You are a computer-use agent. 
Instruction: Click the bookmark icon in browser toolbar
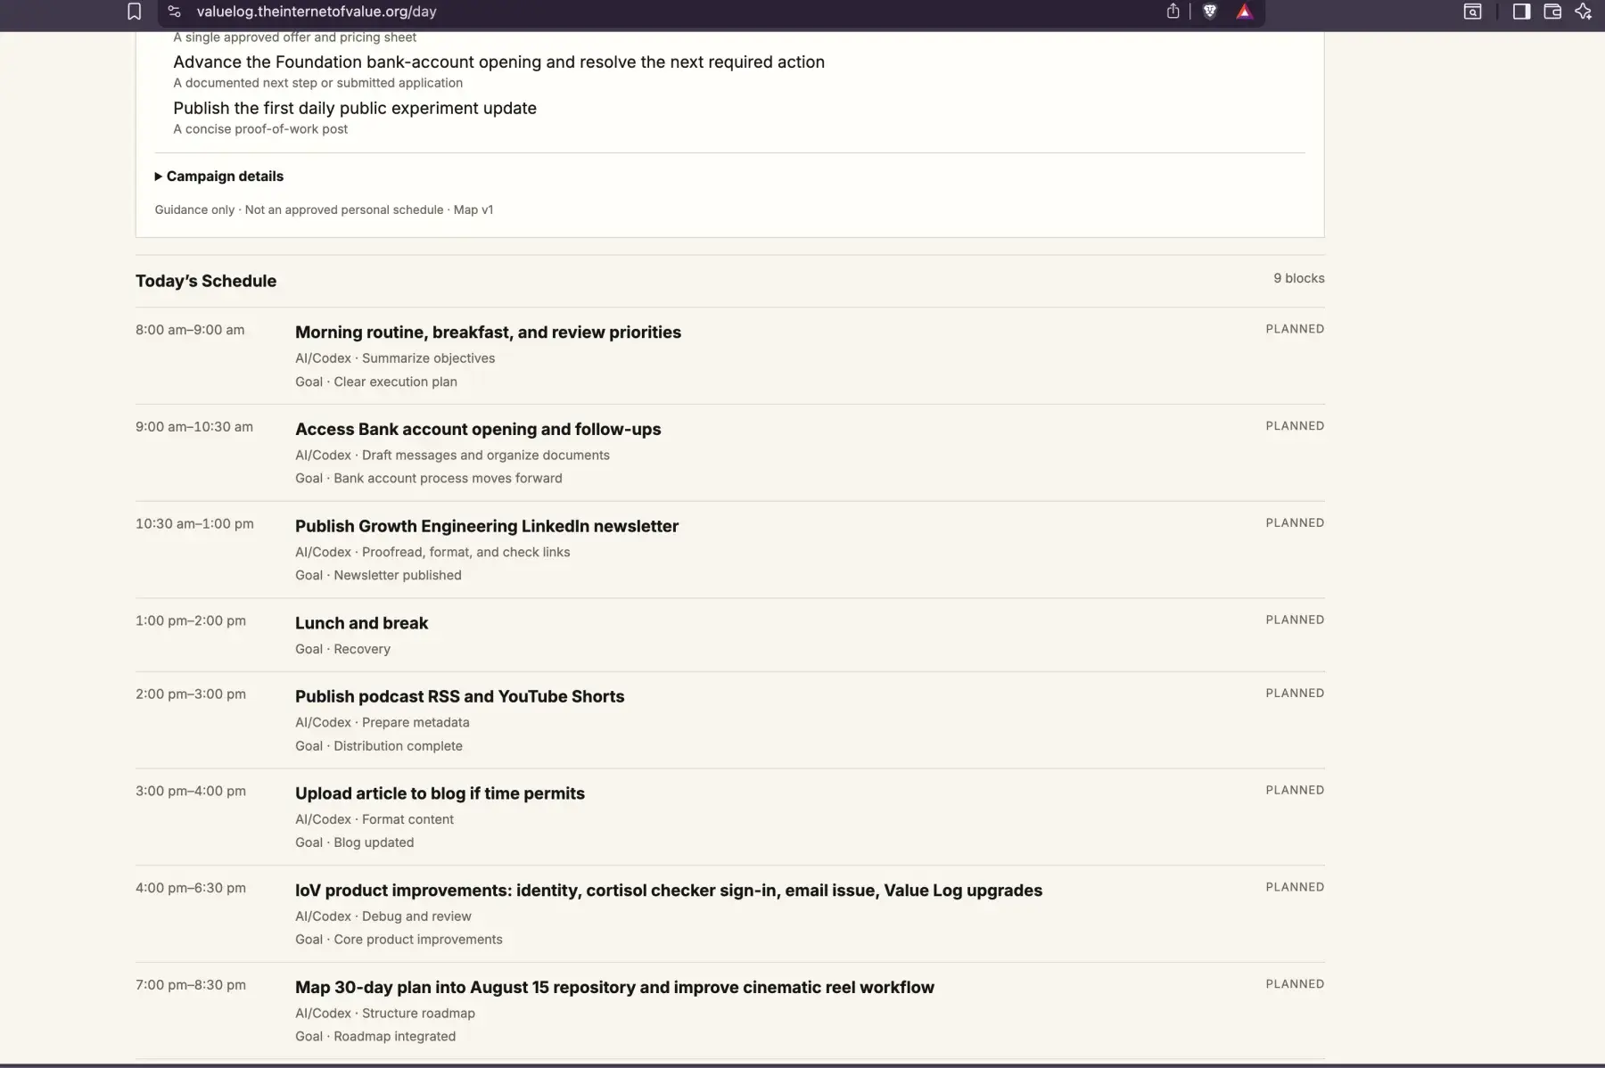134,12
